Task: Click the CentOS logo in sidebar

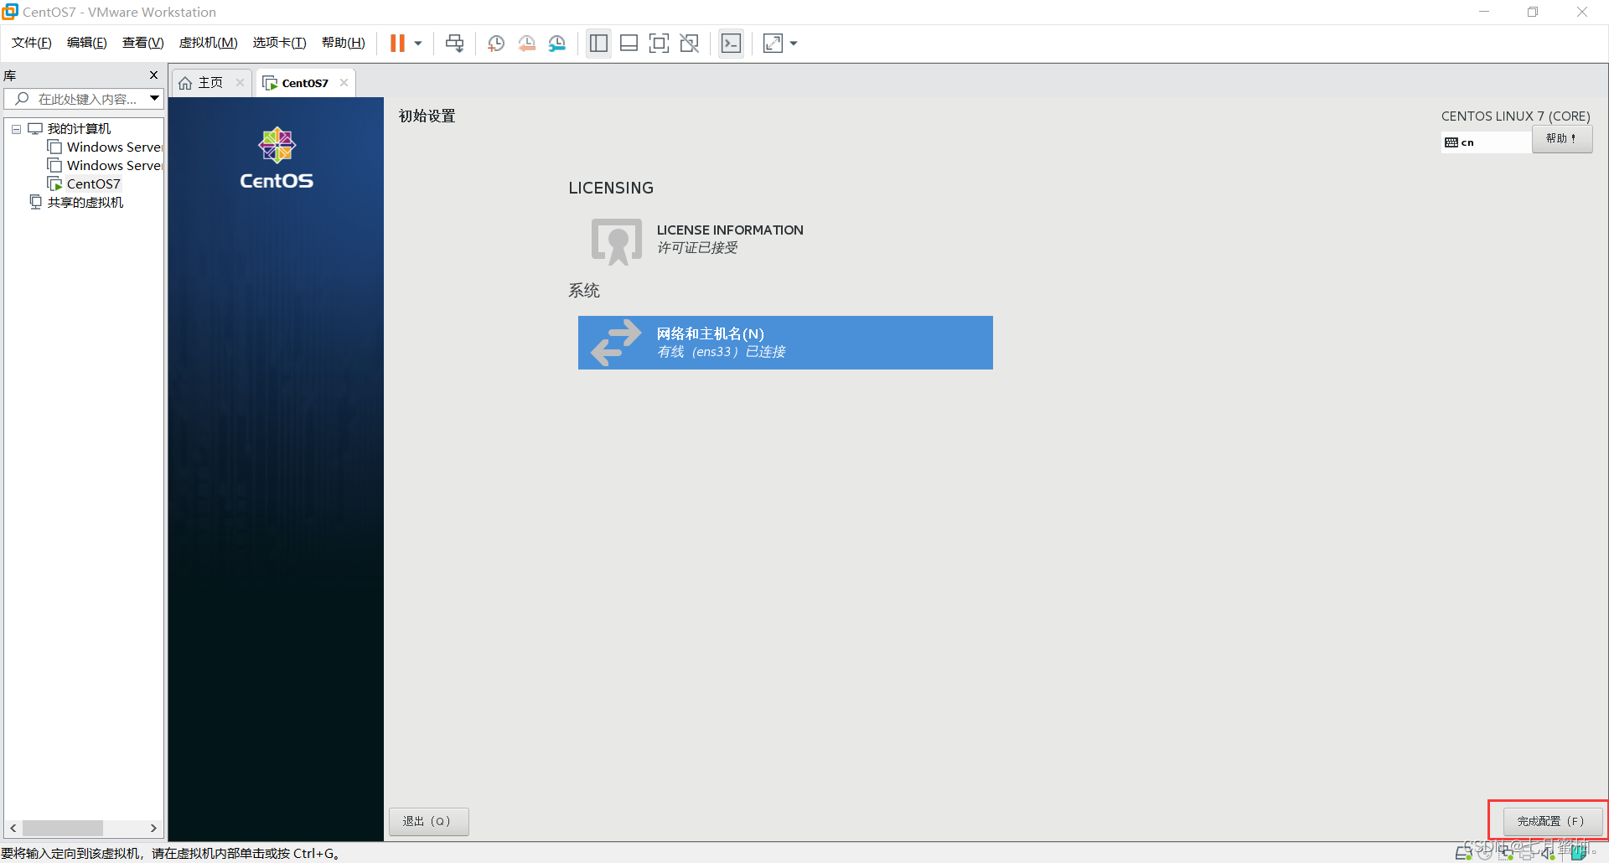Action: click(277, 158)
